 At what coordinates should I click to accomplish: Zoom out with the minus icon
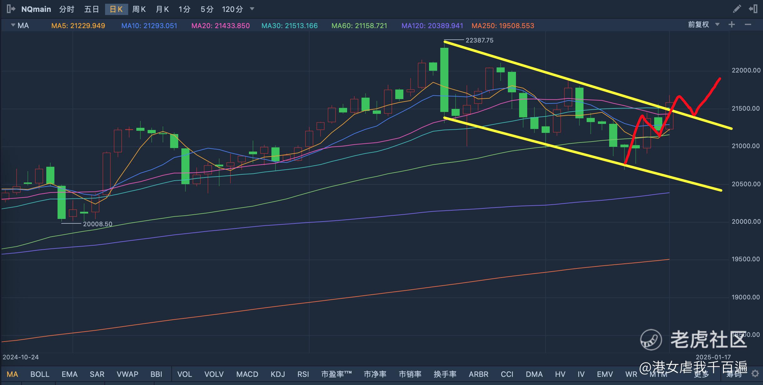(748, 25)
